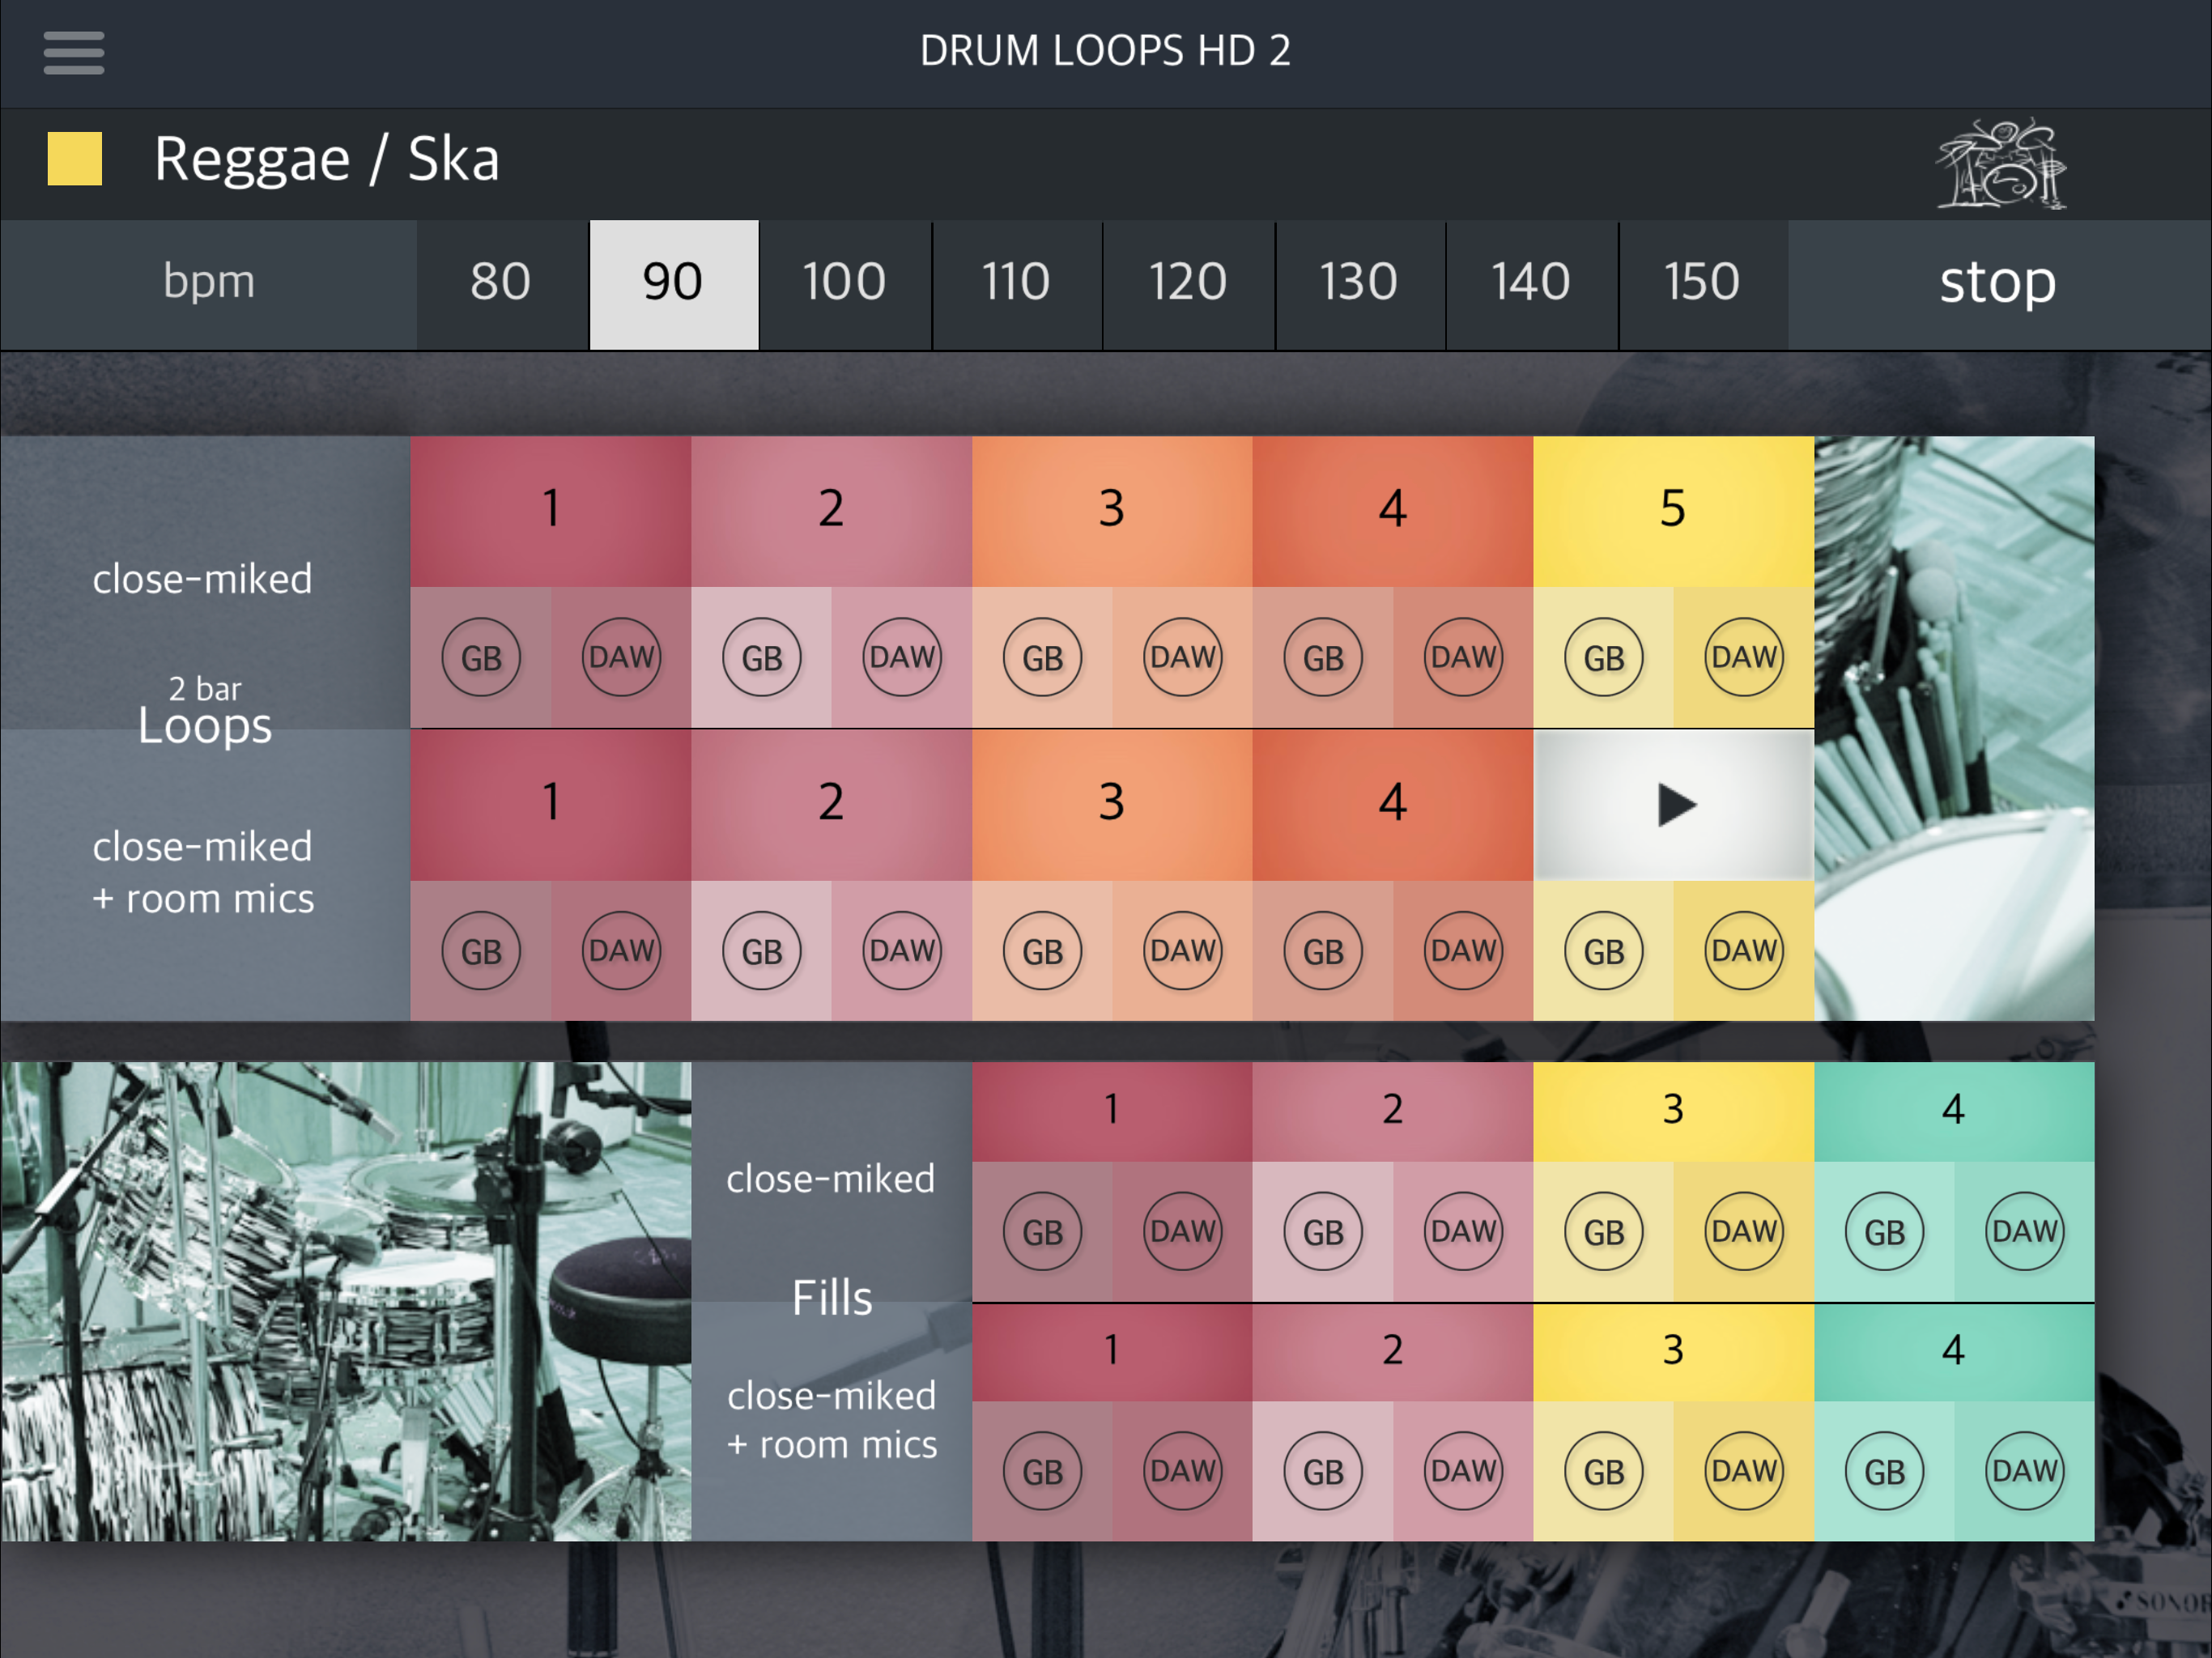
Task: Play close-miked loop 5 yellow pad
Action: [x=1673, y=510]
